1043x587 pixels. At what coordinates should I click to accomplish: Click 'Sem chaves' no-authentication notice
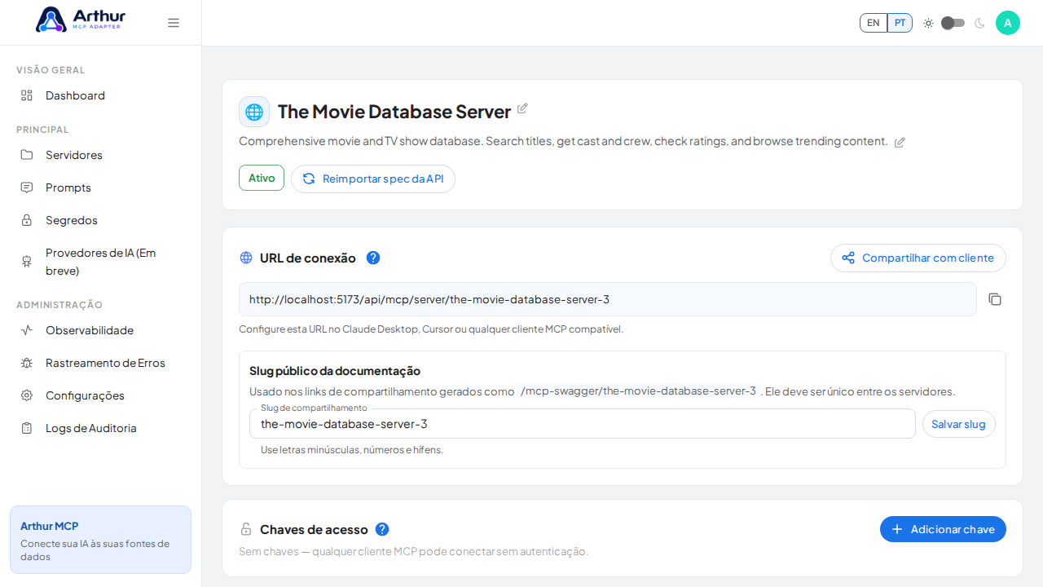coord(413,552)
